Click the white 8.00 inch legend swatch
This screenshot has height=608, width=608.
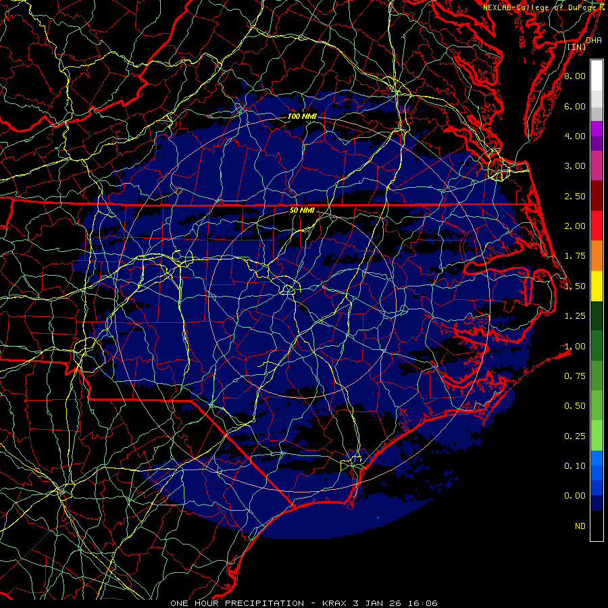[x=597, y=76]
